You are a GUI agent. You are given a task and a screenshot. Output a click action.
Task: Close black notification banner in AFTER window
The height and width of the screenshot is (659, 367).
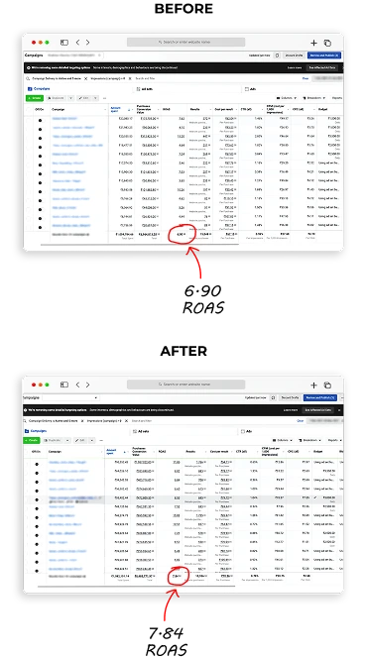coord(340,410)
